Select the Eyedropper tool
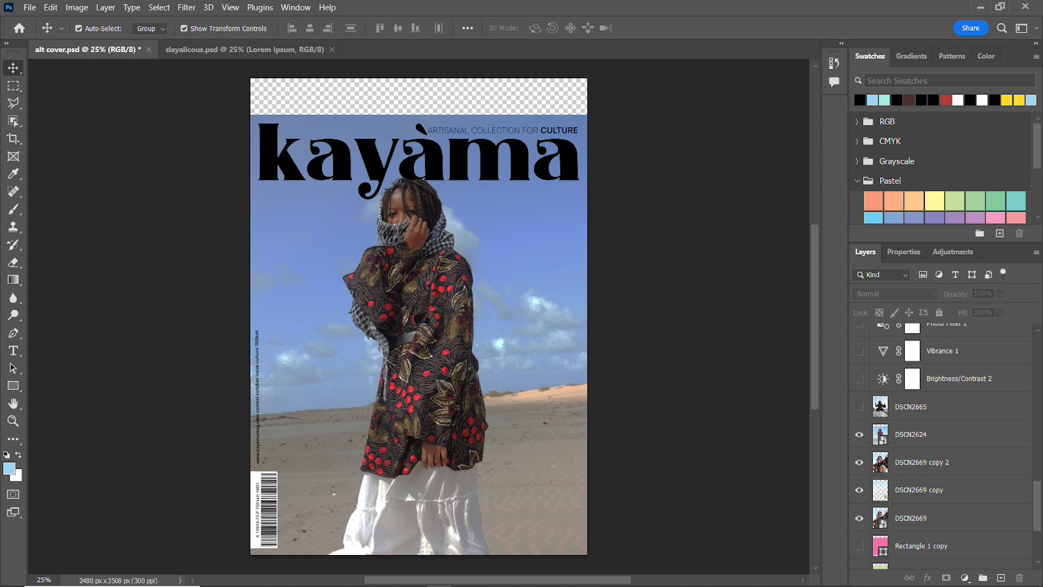 (x=13, y=173)
